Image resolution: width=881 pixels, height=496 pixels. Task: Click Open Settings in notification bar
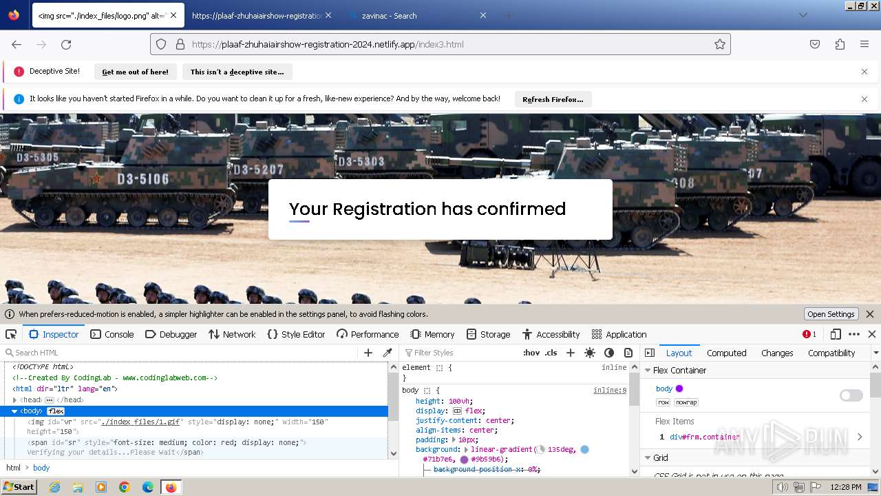(831, 314)
